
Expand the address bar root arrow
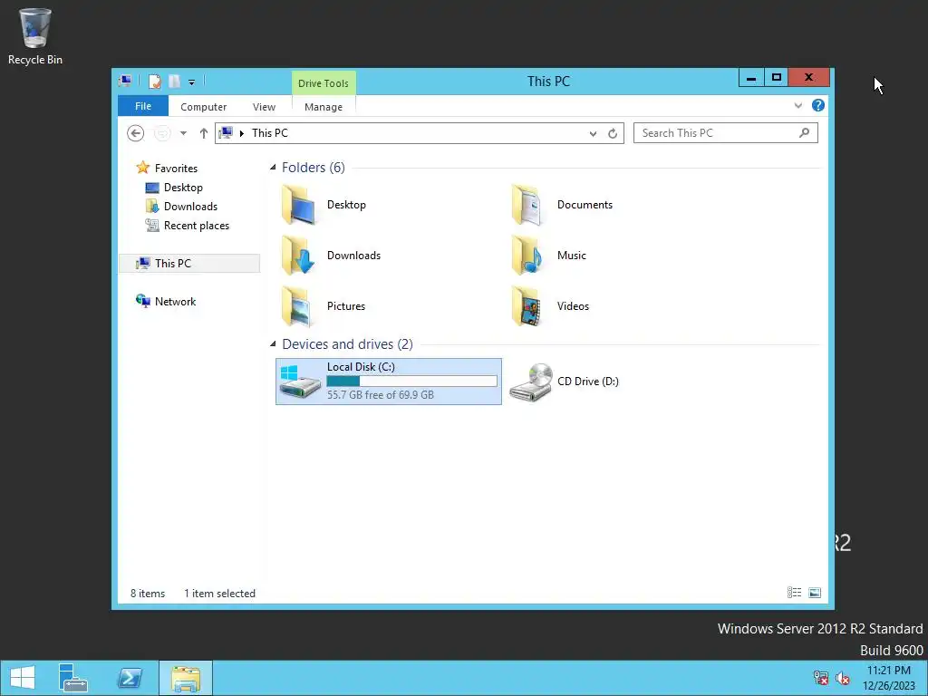[x=241, y=133]
